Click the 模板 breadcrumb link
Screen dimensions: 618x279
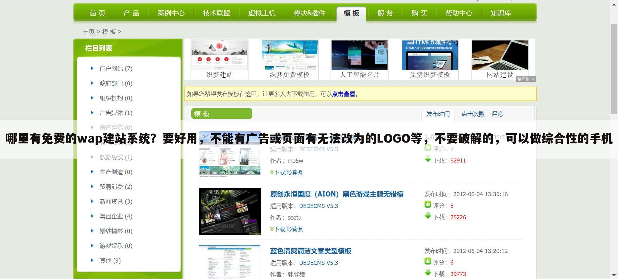(x=109, y=31)
